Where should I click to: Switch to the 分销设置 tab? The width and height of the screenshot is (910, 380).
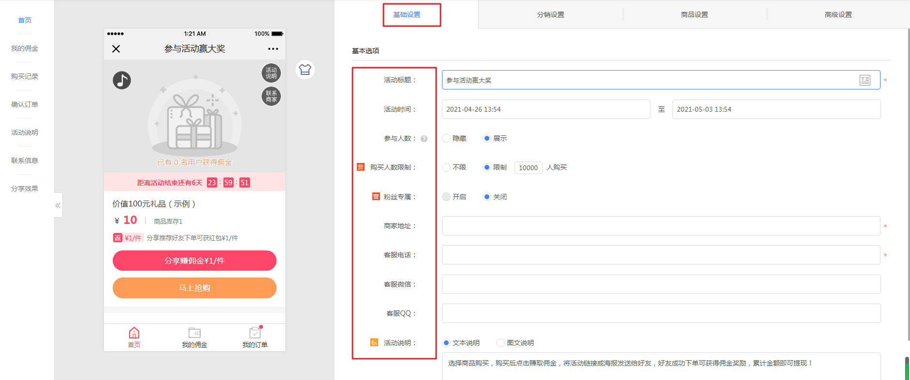pyautogui.click(x=551, y=15)
